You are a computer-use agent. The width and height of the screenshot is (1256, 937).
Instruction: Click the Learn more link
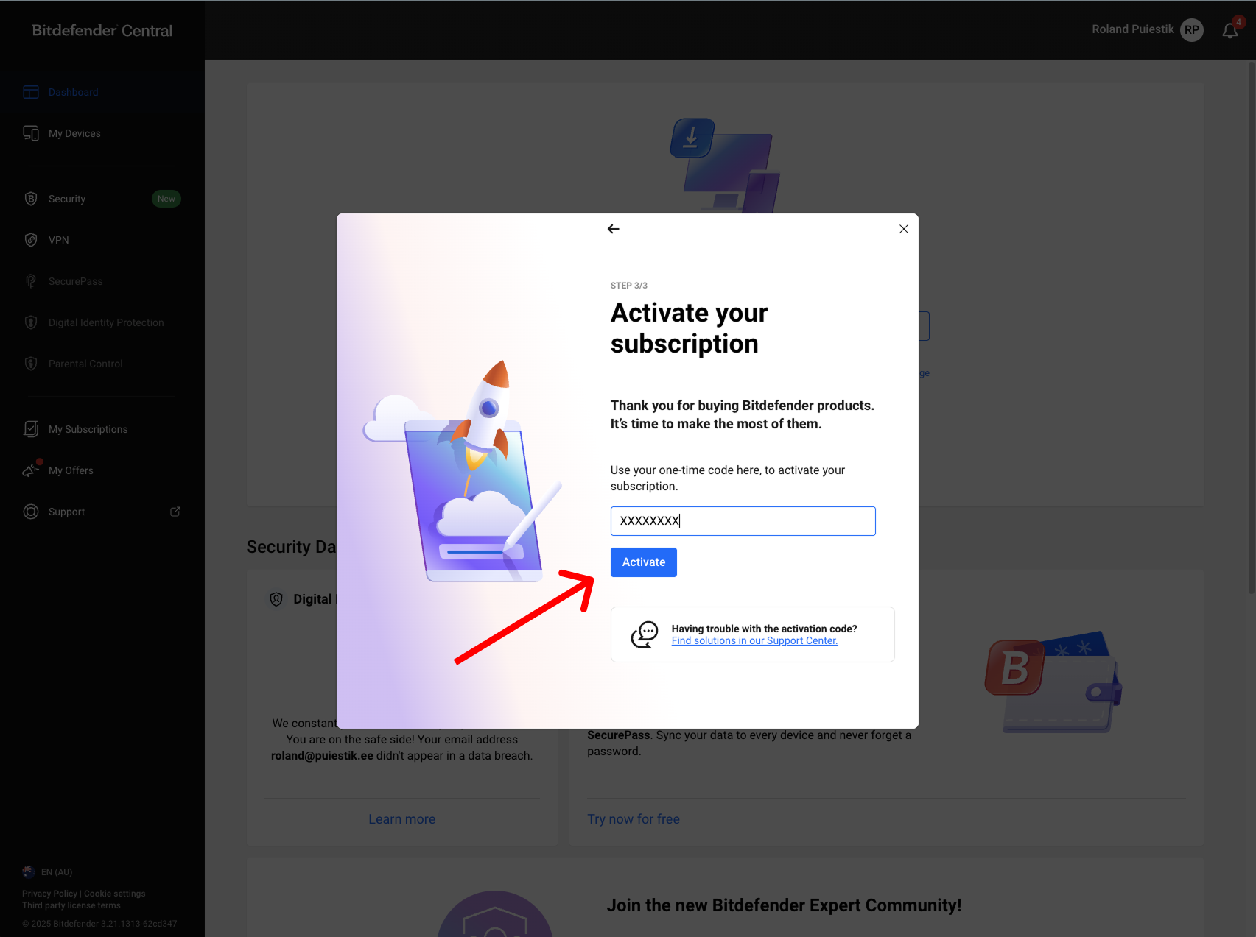(x=402, y=819)
